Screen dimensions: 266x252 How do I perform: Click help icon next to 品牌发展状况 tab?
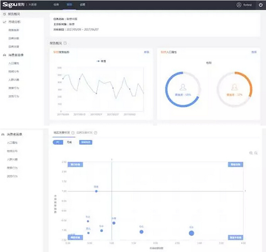click(x=96, y=133)
